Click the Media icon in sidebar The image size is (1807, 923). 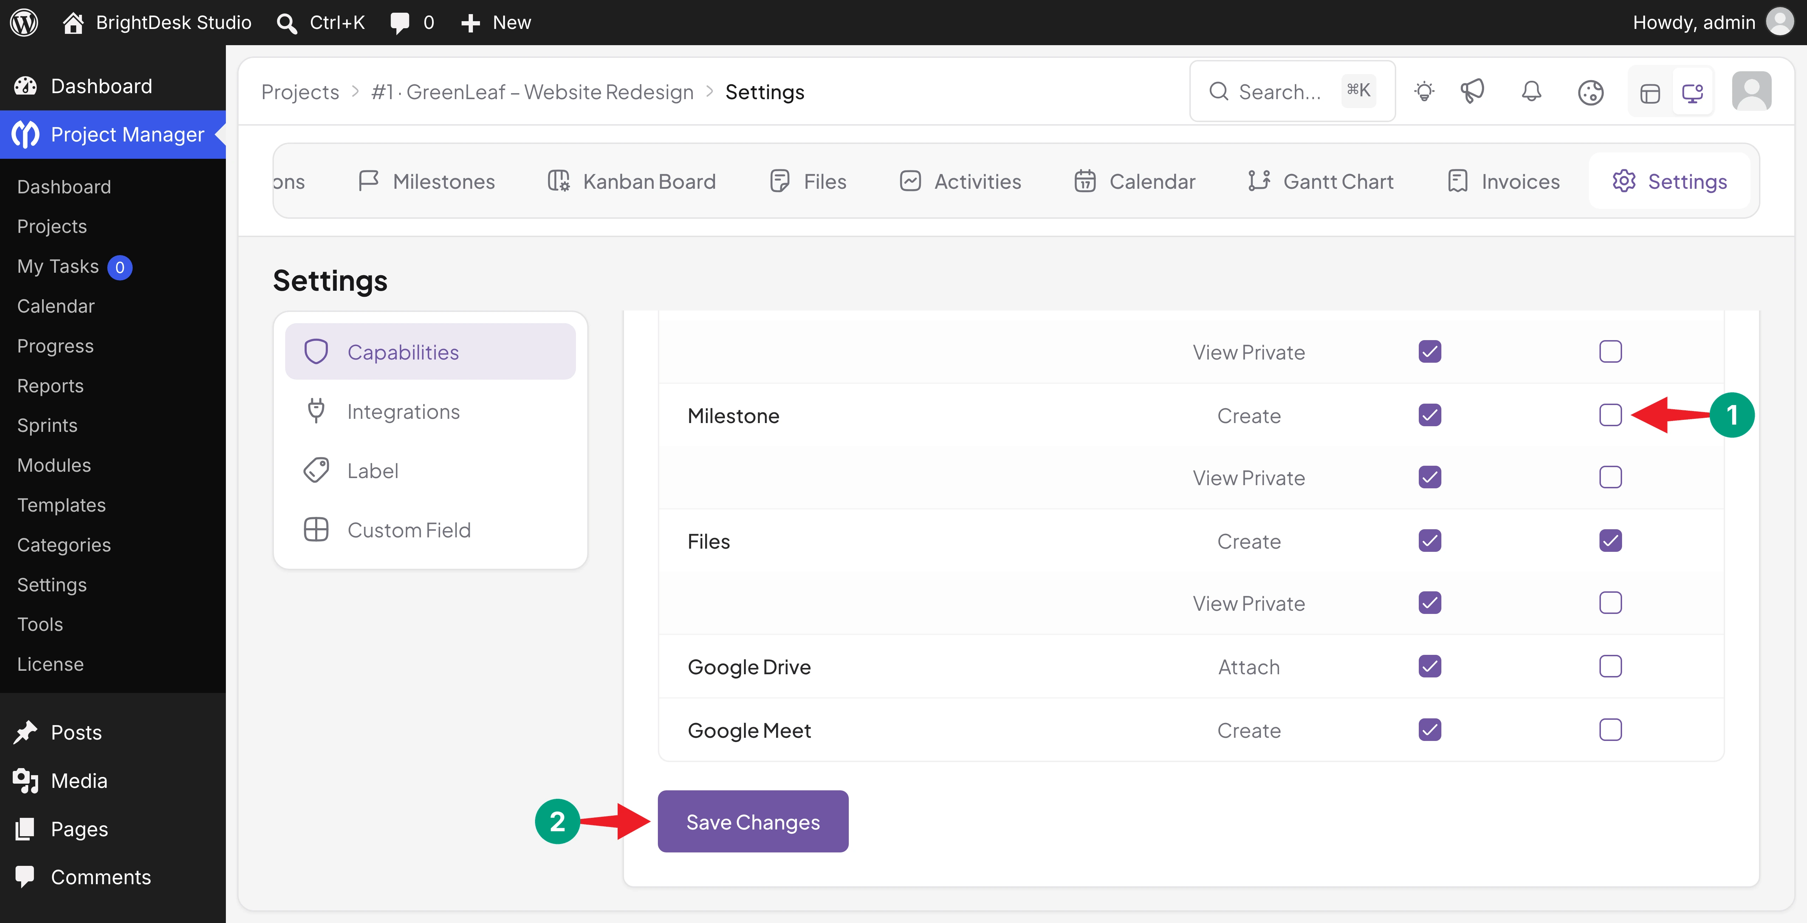[x=25, y=780]
